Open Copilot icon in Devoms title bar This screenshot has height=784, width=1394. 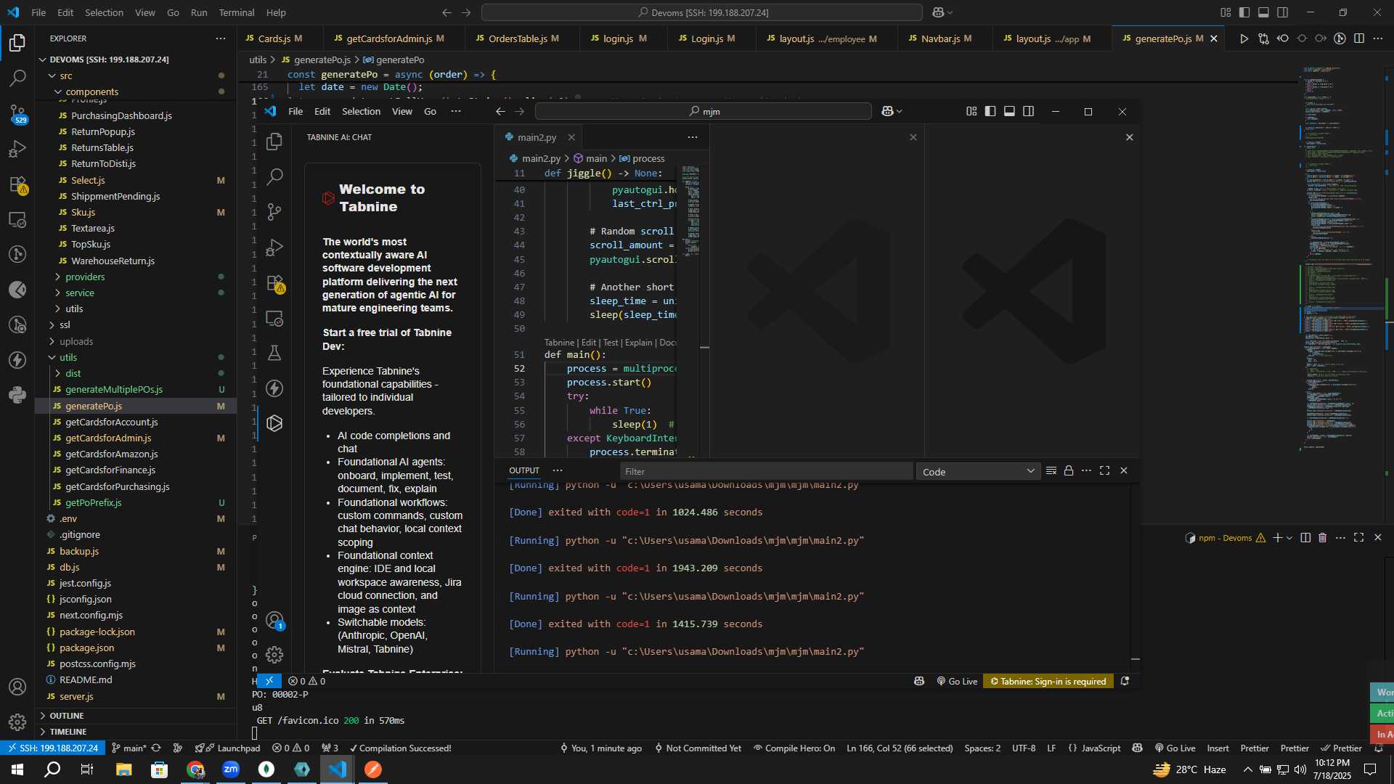pos(938,12)
